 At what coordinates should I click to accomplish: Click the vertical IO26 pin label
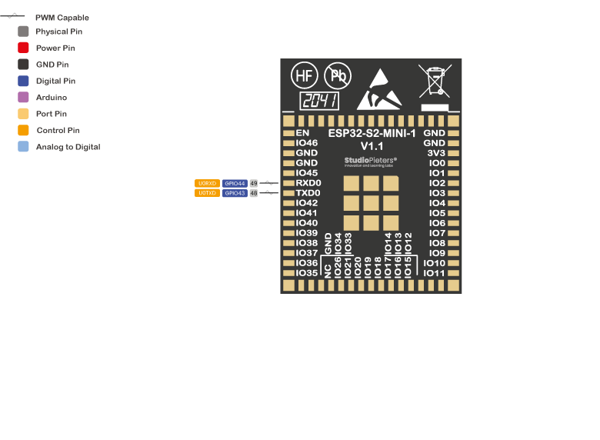coord(338,267)
